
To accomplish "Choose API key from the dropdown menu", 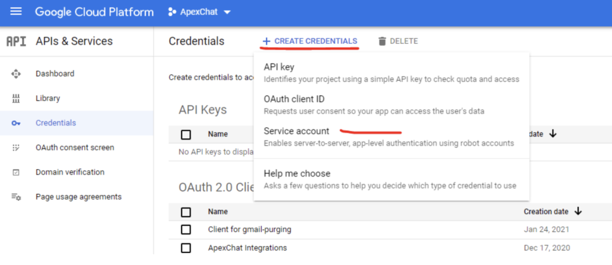I will (x=391, y=73).
